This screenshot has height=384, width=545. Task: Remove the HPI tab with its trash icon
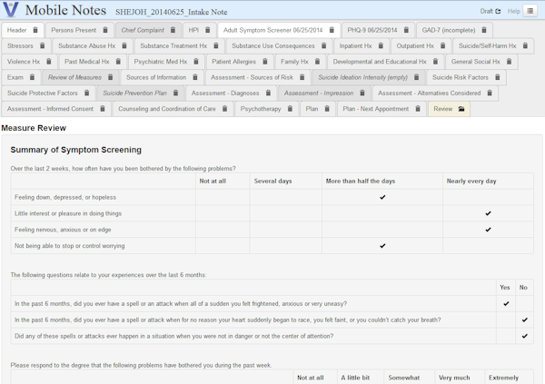point(207,30)
